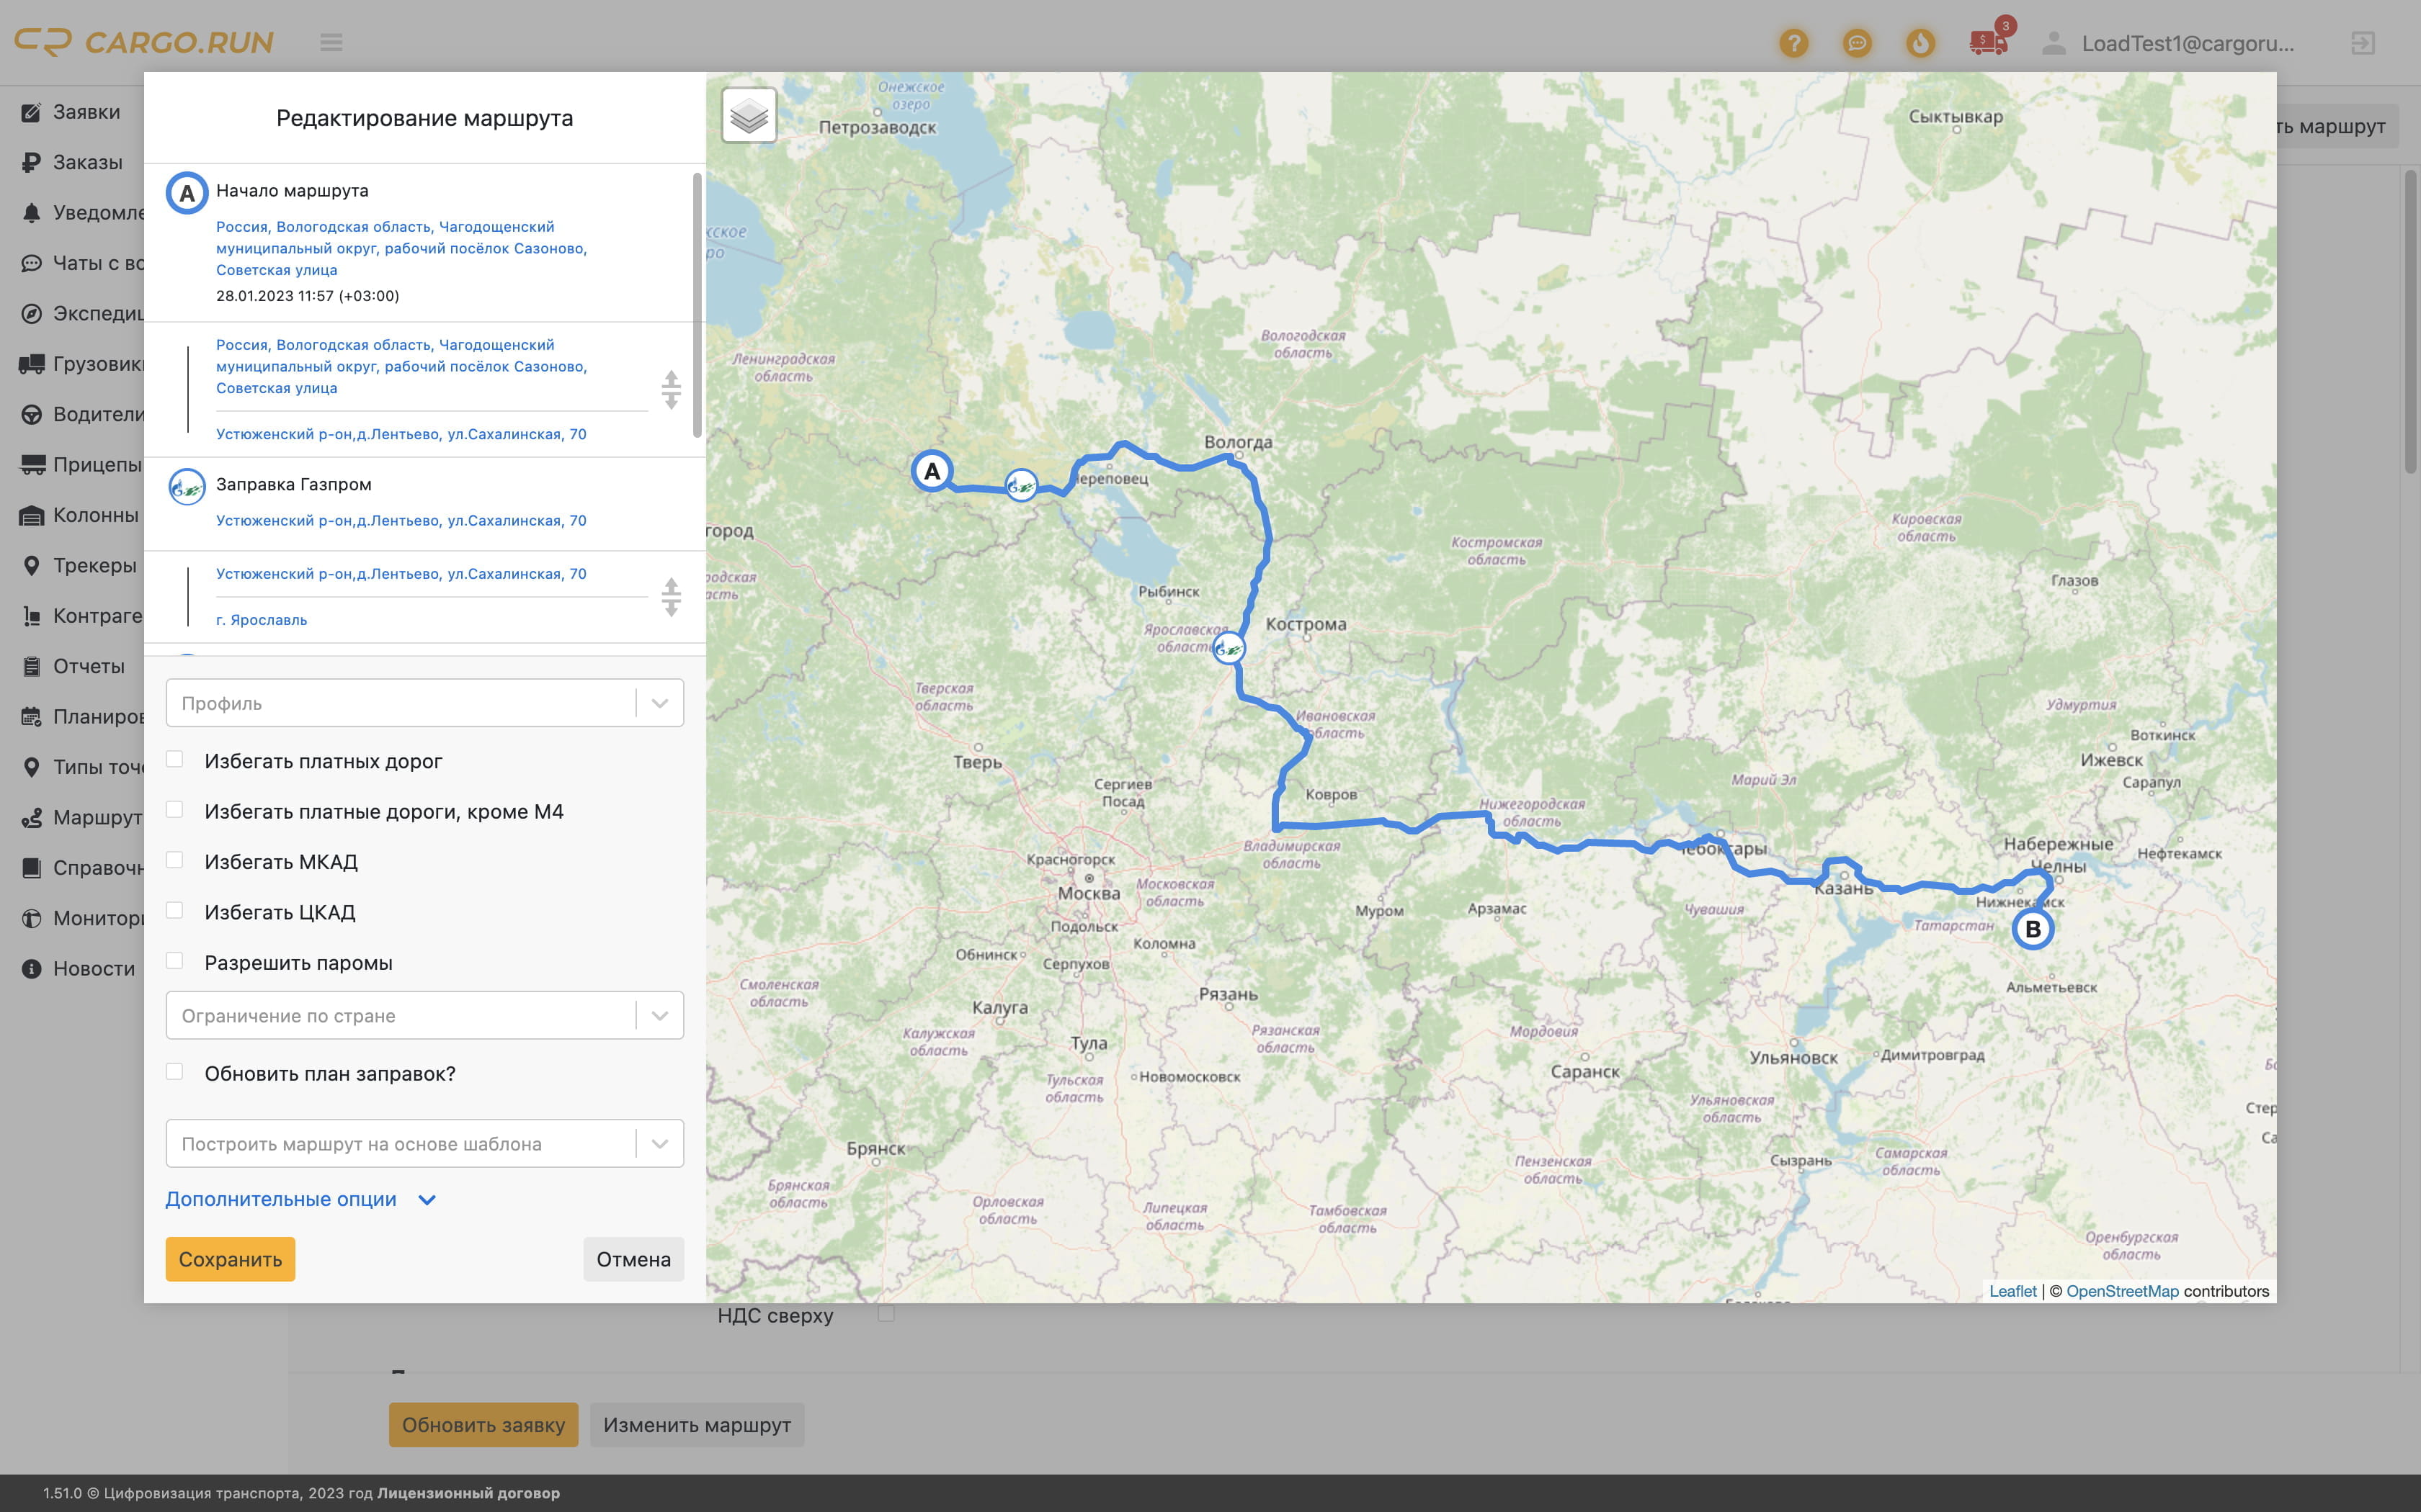Click the Грузовики truck icon
The width and height of the screenshot is (2421, 1512).
(32, 364)
